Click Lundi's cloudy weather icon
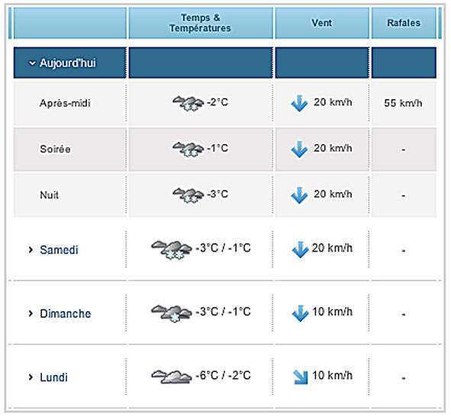Viewport: 451px width, 420px height. click(x=172, y=377)
